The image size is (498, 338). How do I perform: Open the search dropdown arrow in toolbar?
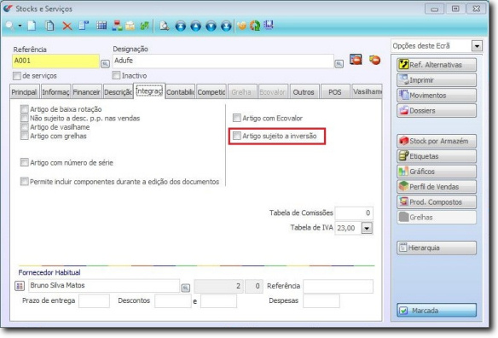[20, 26]
